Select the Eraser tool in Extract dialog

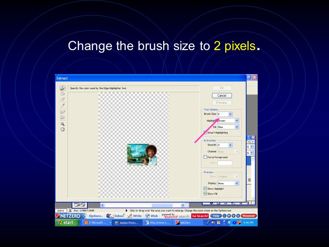click(x=62, y=99)
